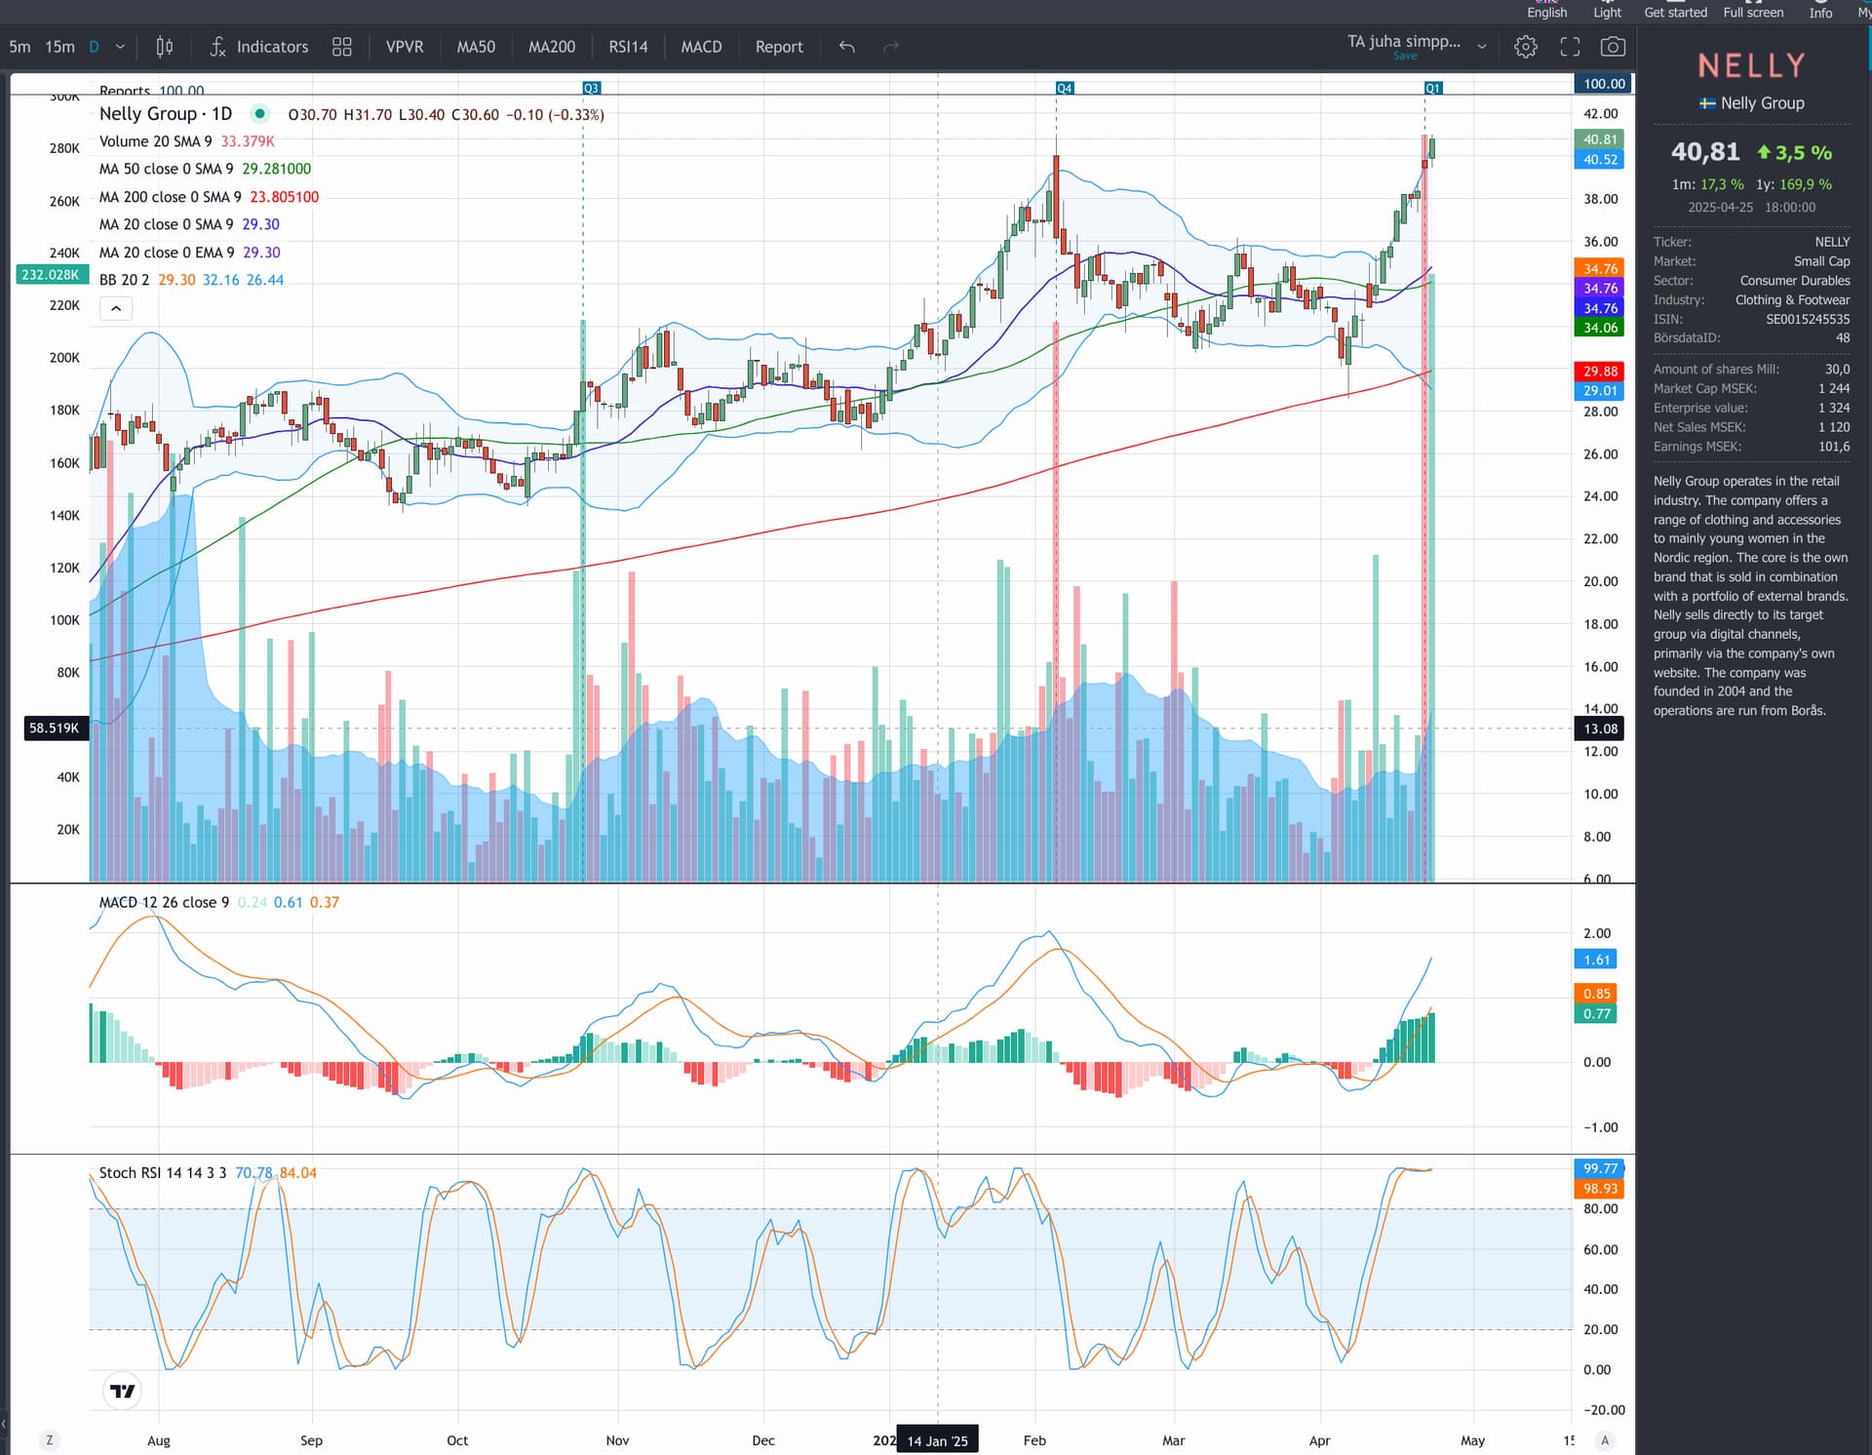Switch to the 5m interval
This screenshot has width=1872, height=1455.
point(19,47)
